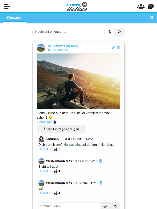Click the thumbs-up icon showing 3 likes
Image resolution: width=157 pixels, height=209 pixels.
pyautogui.click(x=54, y=122)
